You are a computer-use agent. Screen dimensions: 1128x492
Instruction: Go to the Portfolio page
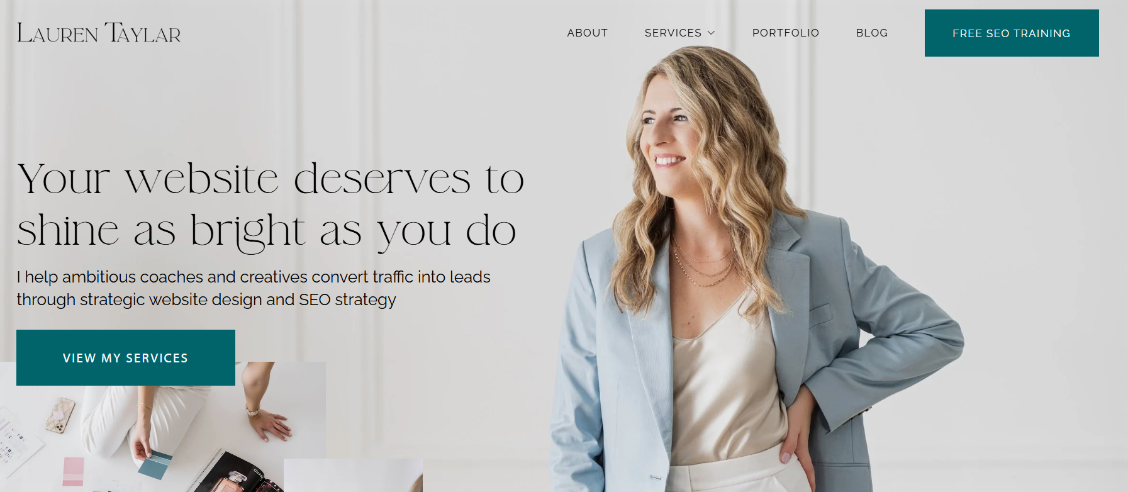[785, 33]
